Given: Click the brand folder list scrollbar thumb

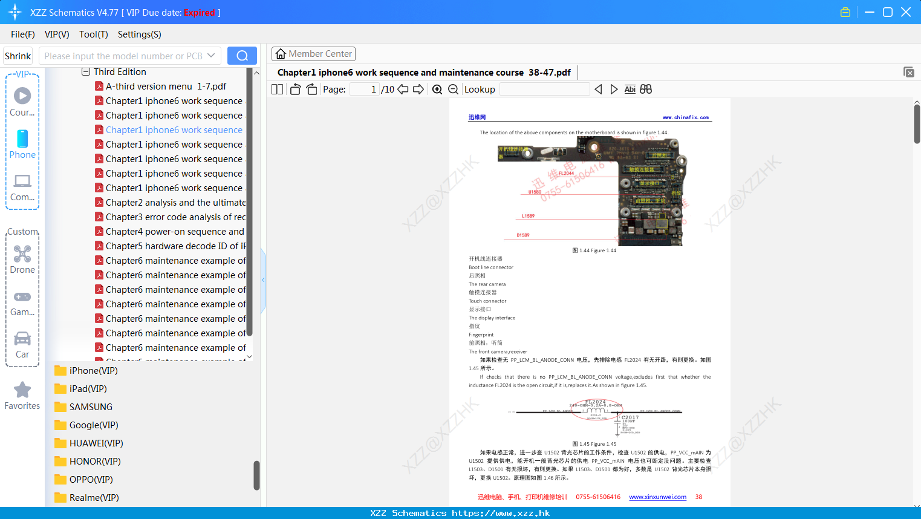Looking at the screenshot, I should click(256, 475).
